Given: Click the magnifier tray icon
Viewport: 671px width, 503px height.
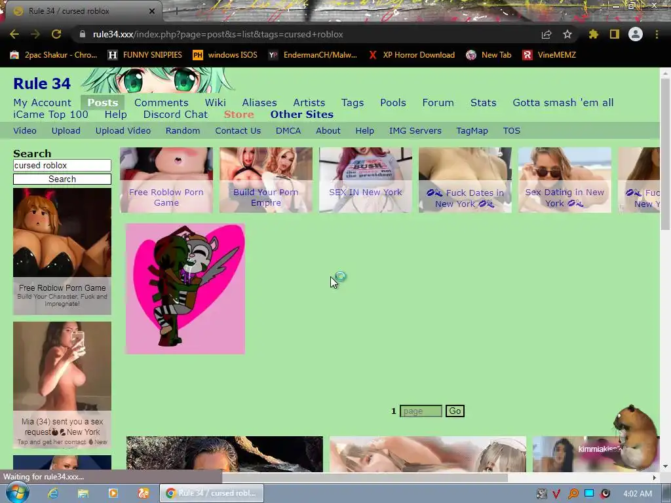Looking at the screenshot, I should coord(573,494).
